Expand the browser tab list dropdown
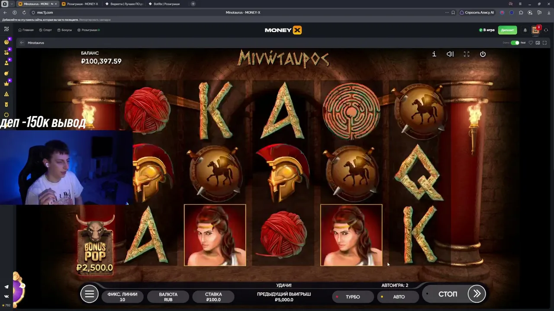Image resolution: width=554 pixels, height=311 pixels. tap(12, 4)
